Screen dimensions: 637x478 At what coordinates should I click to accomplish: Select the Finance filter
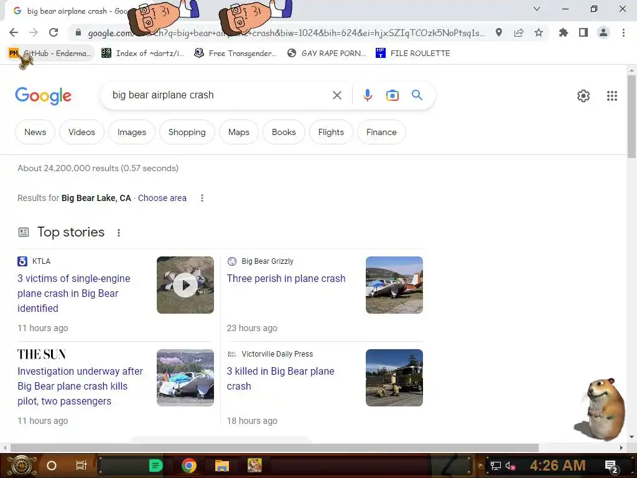[381, 132]
